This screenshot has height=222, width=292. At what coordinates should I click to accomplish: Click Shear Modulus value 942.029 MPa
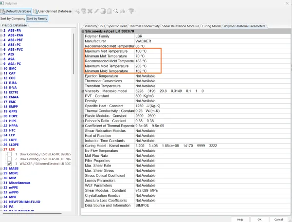[146, 190]
